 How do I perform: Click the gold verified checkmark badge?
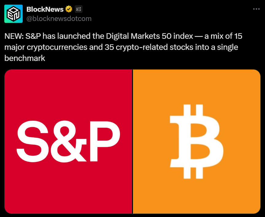click(69, 9)
